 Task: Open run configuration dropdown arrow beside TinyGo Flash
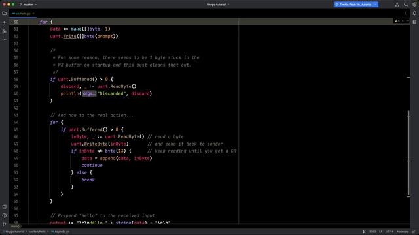point(375,5)
